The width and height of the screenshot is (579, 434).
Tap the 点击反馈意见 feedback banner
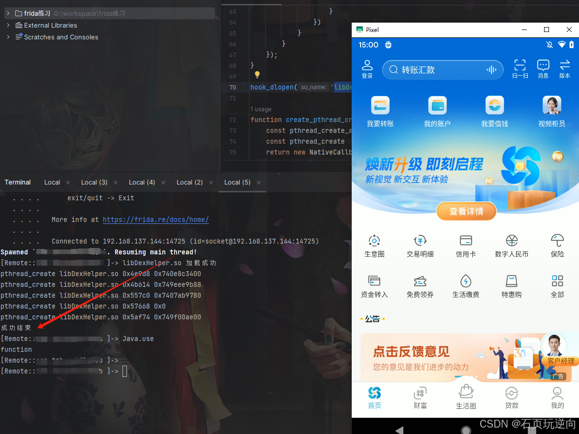tap(466, 357)
